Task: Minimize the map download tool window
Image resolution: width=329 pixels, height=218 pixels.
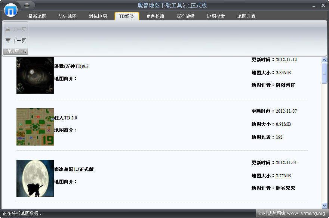Action: coord(314,6)
